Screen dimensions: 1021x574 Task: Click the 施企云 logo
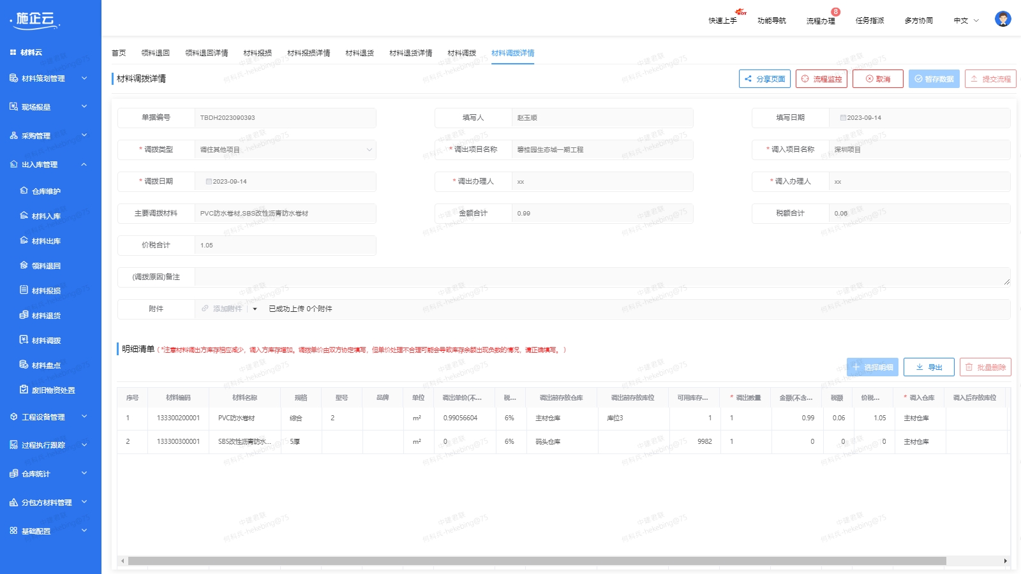[36, 20]
